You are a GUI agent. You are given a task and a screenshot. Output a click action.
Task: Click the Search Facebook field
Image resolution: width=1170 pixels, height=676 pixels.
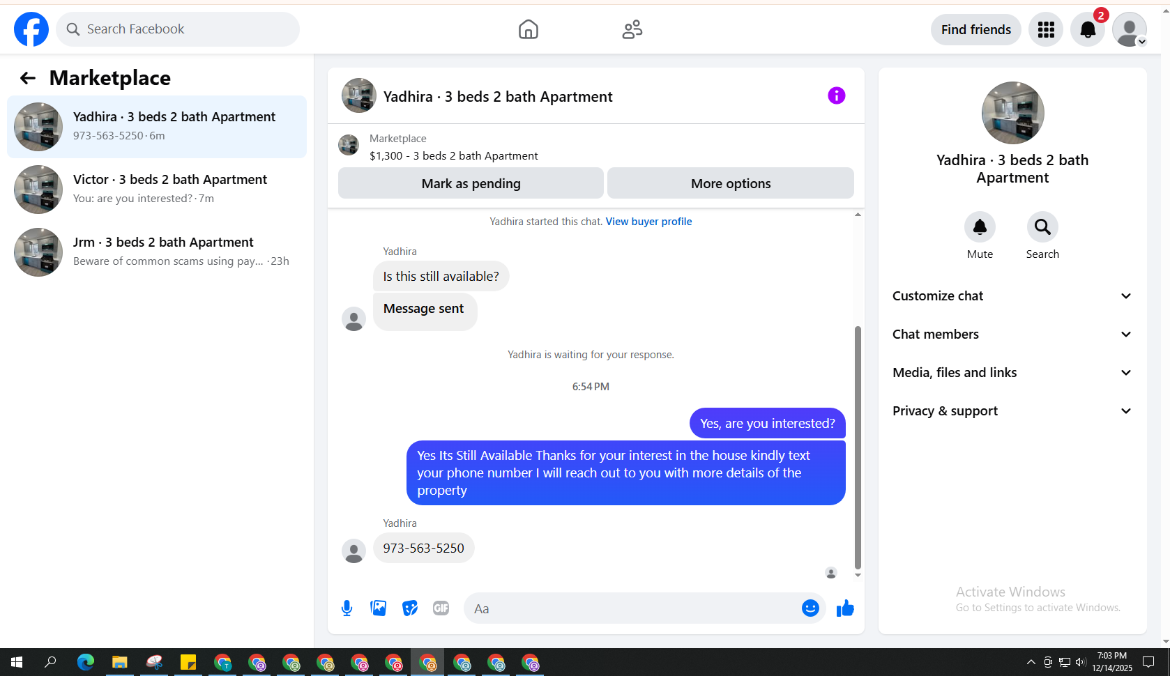click(178, 29)
